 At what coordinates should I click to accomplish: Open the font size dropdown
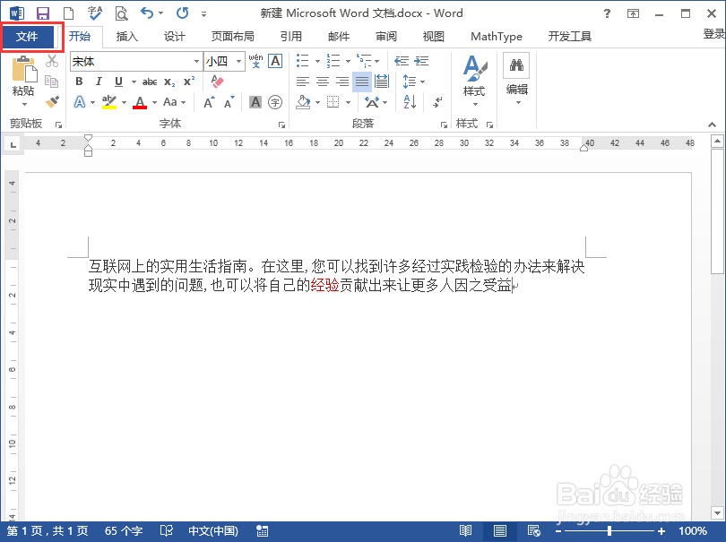tap(238, 61)
